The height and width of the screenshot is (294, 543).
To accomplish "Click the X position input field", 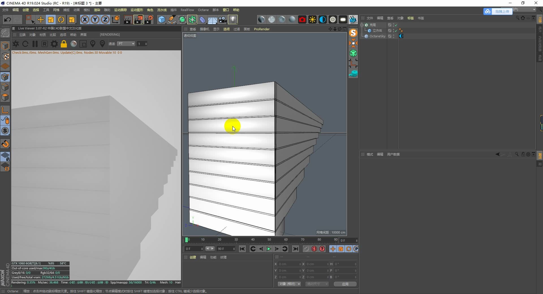I will (288, 264).
